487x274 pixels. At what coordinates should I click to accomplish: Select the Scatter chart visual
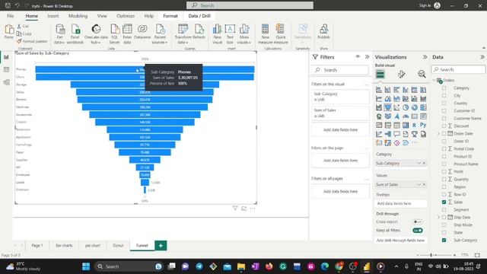396,107
